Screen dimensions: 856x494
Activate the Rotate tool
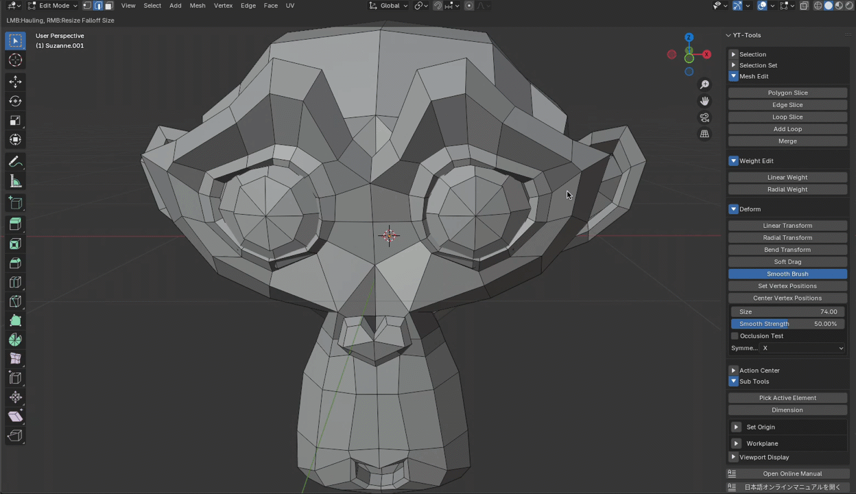[15, 102]
